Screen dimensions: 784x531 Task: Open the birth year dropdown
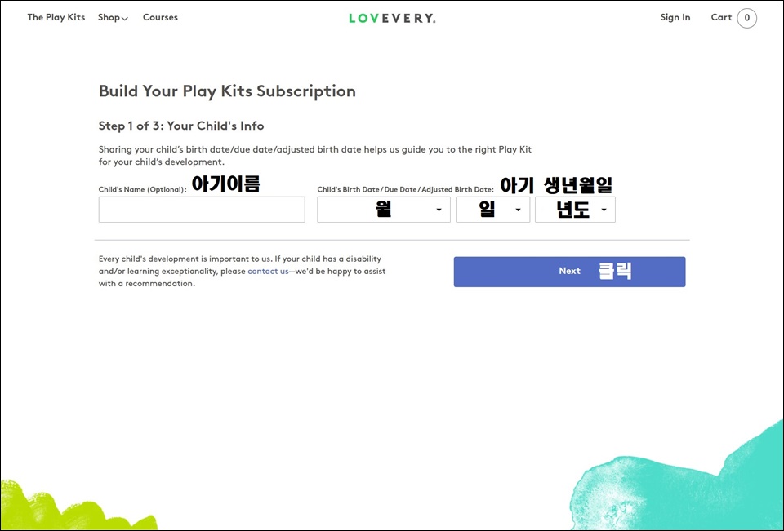point(575,210)
